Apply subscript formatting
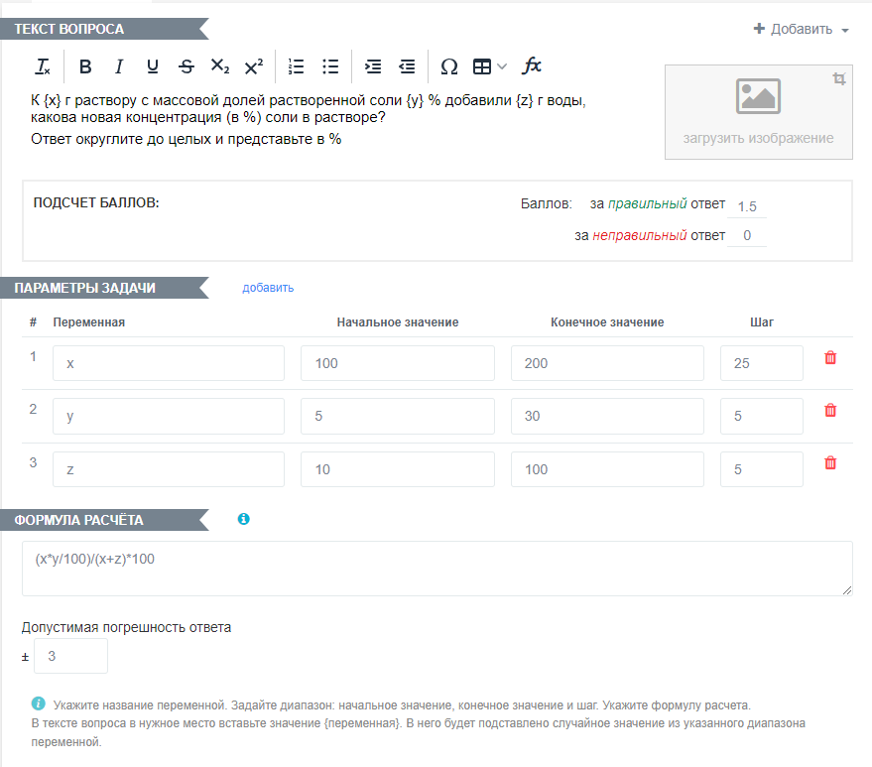The image size is (872, 767). [x=220, y=66]
